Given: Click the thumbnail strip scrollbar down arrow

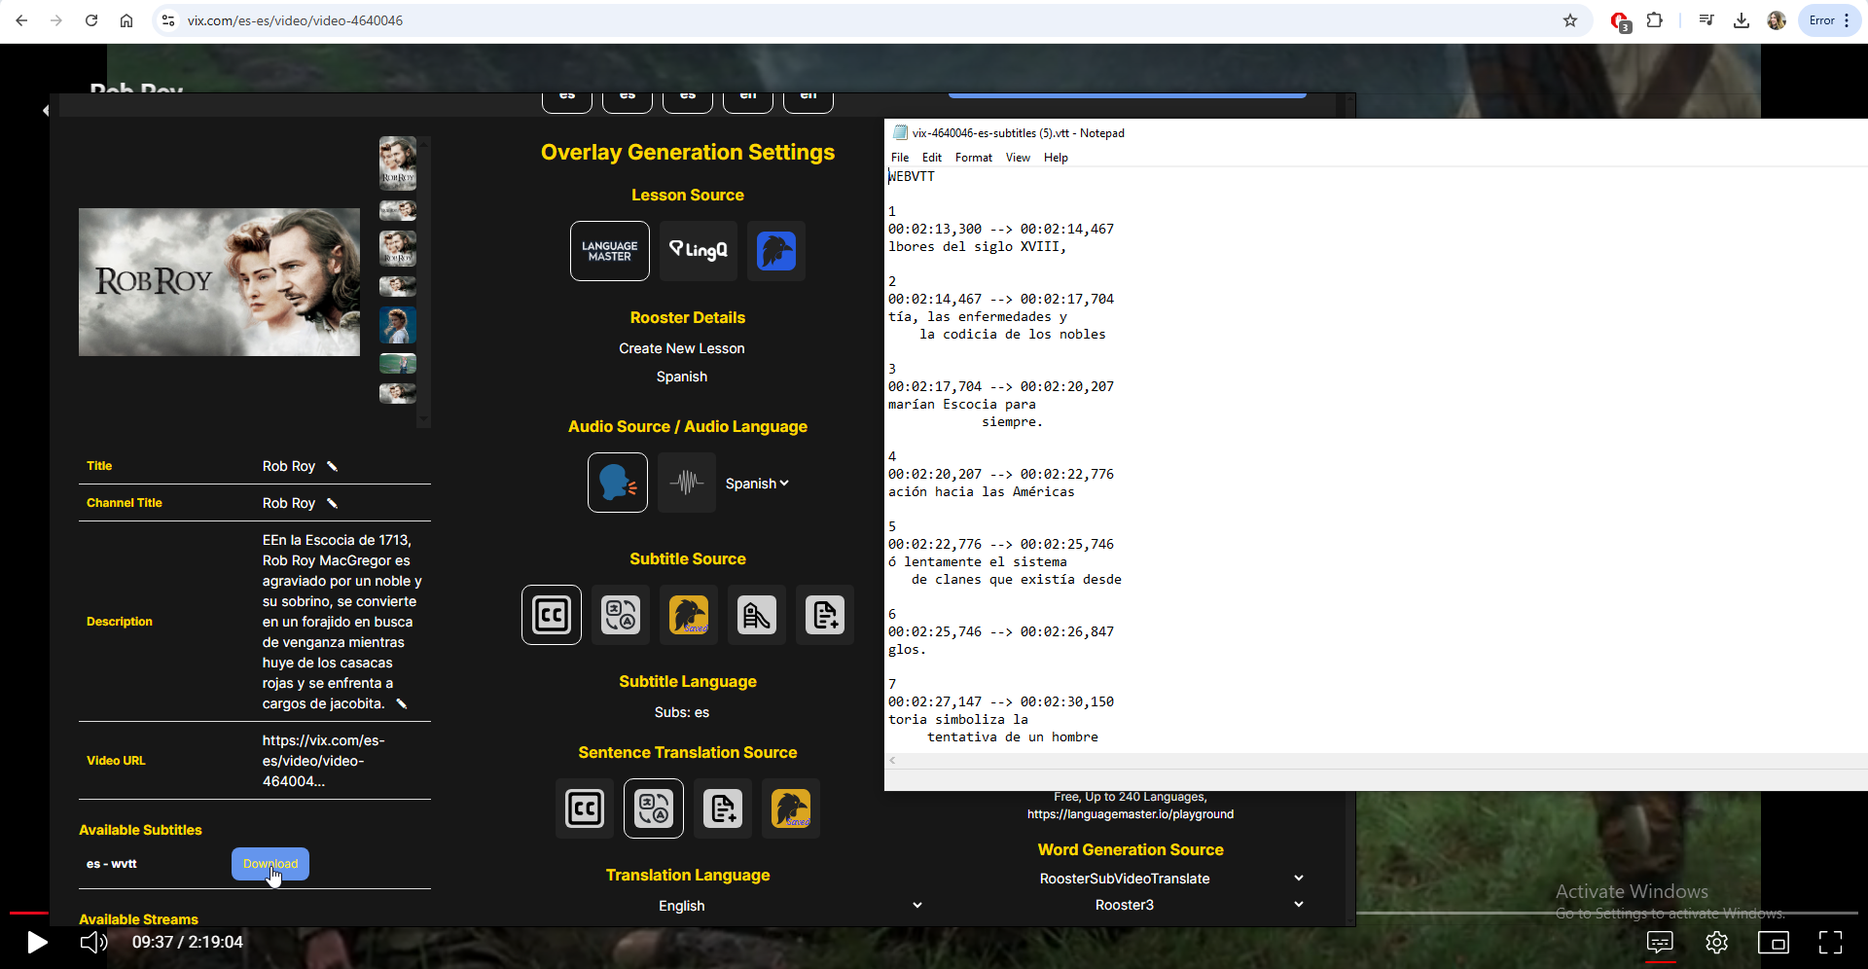Looking at the screenshot, I should [423, 419].
